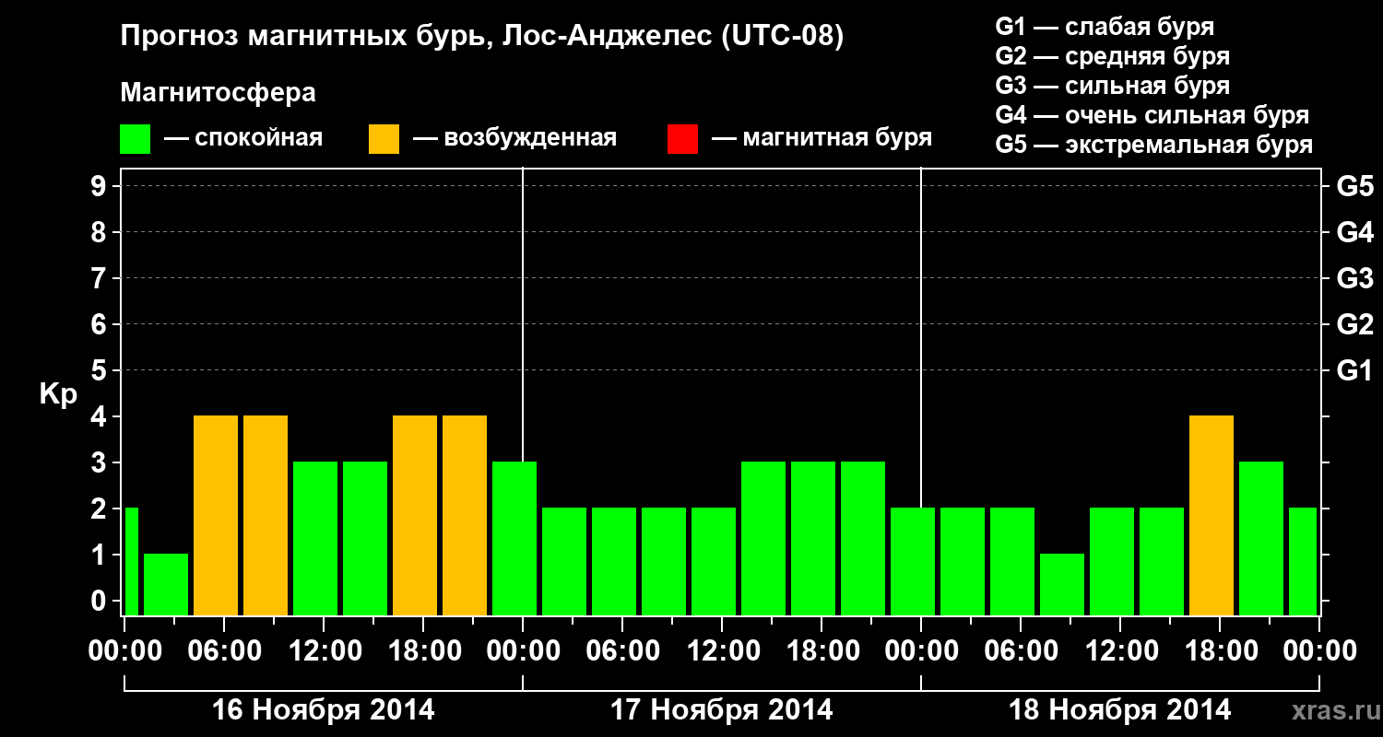1383x737 pixels.
Task: Click the only orange bar on 18 Ноября
Action: [1212, 515]
